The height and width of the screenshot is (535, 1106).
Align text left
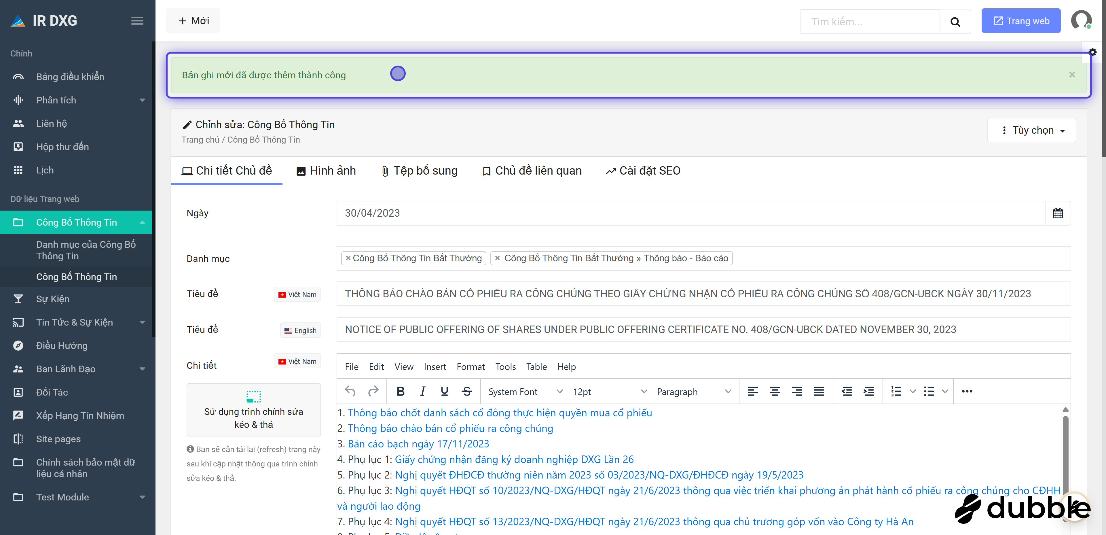(x=753, y=391)
